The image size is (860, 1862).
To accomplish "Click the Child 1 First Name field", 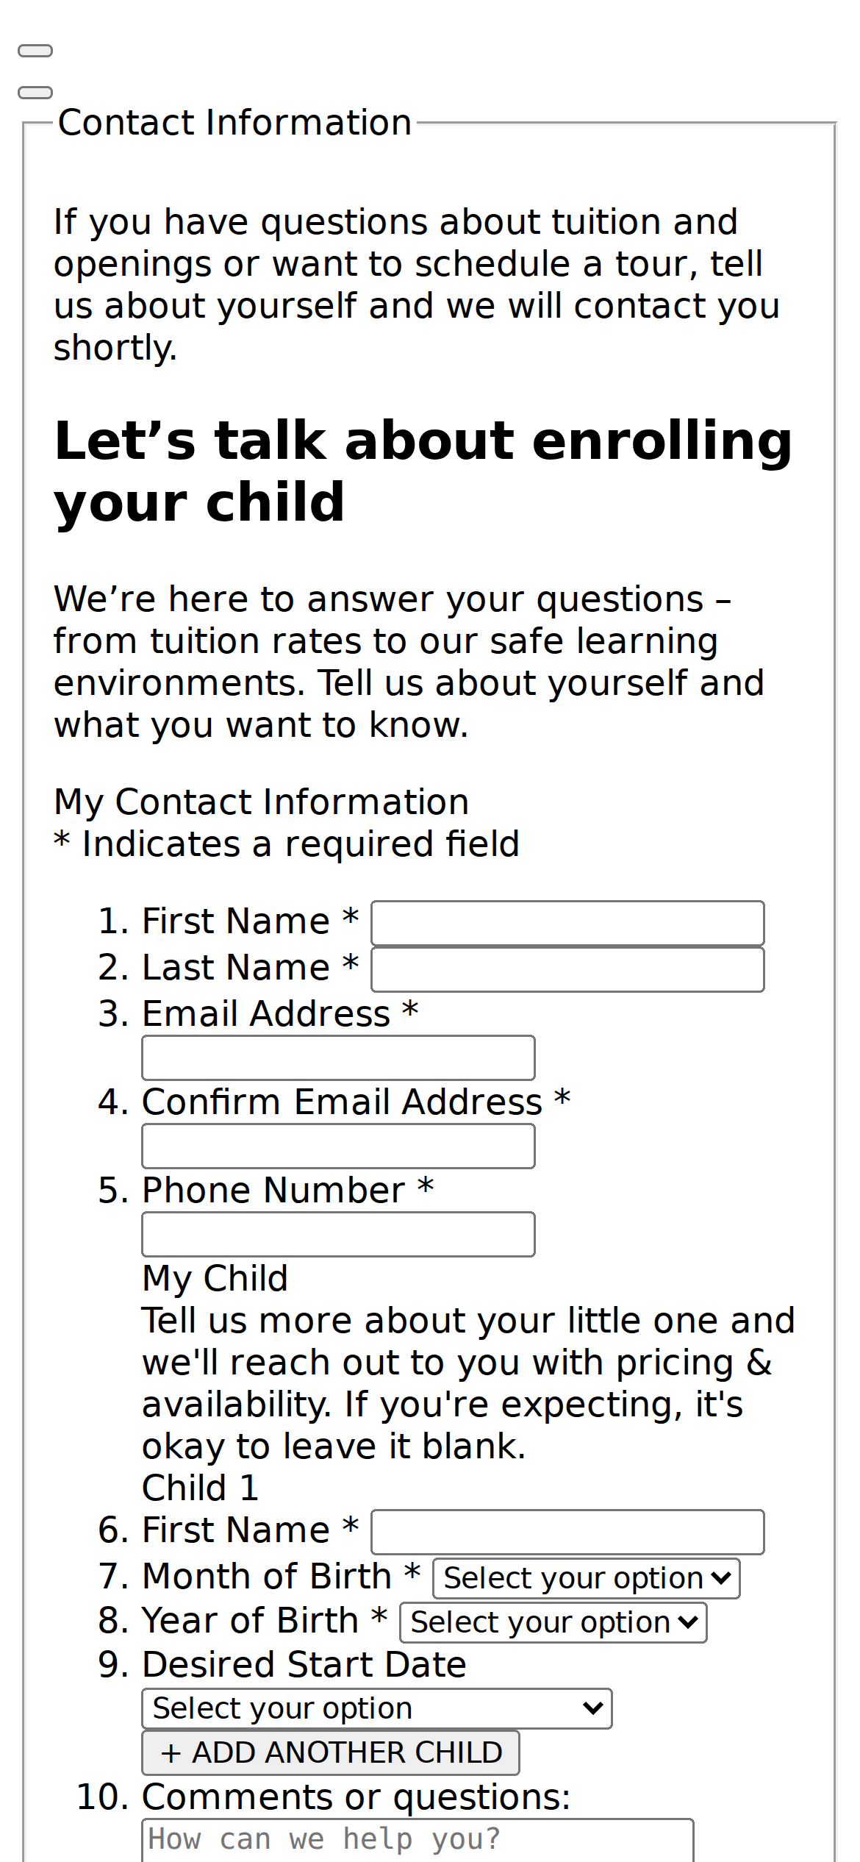I will (x=567, y=1532).
